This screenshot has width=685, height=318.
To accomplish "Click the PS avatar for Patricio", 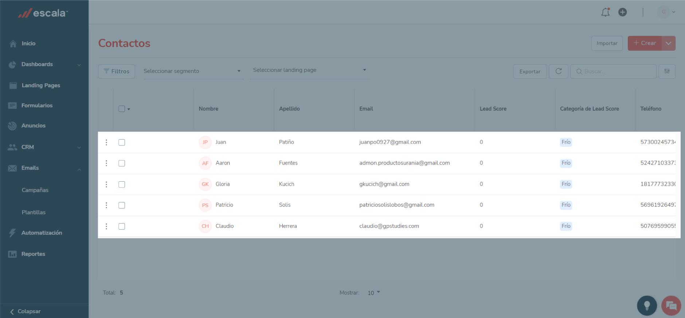I will (x=205, y=205).
